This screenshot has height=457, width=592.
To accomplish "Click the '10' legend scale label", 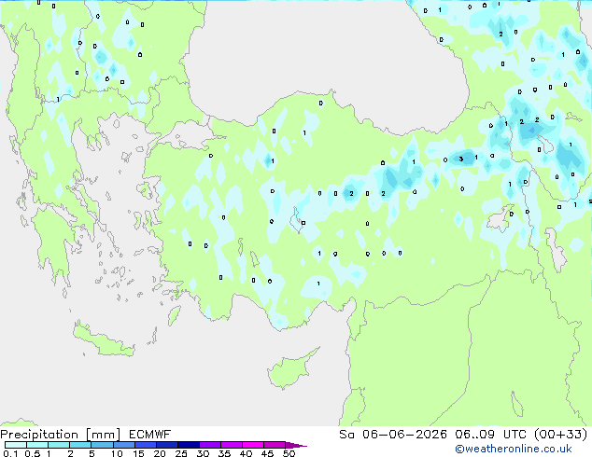I will click(x=117, y=453).
